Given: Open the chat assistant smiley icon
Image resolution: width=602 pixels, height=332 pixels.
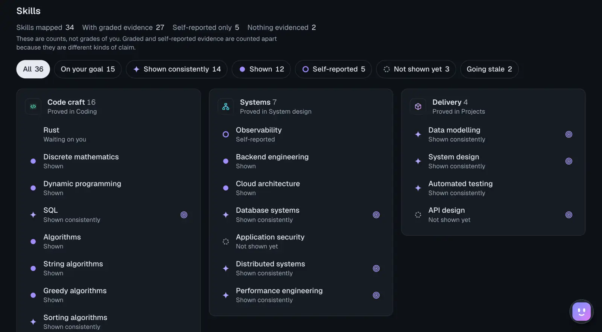Looking at the screenshot, I should tap(581, 312).
